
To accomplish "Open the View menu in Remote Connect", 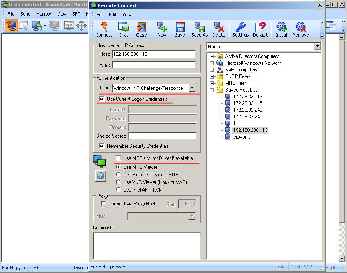I will pyautogui.click(x=127, y=15).
